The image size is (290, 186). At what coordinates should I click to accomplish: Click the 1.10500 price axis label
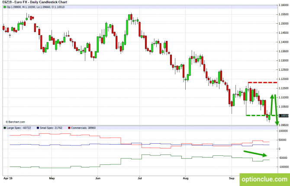click(x=284, y=107)
